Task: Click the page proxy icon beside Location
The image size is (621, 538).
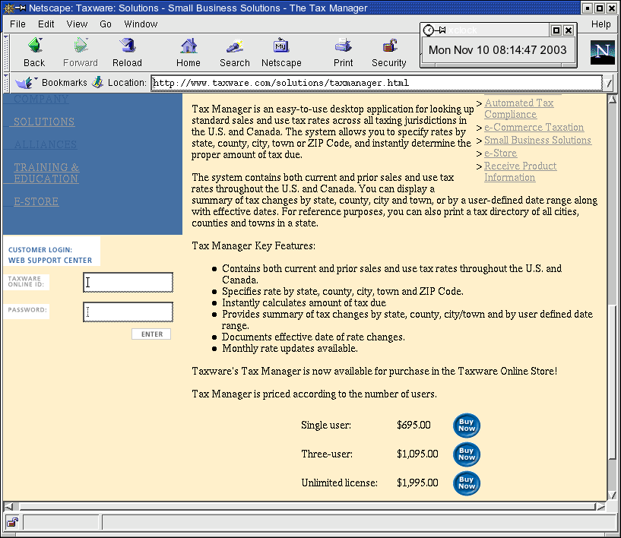Action: point(97,82)
